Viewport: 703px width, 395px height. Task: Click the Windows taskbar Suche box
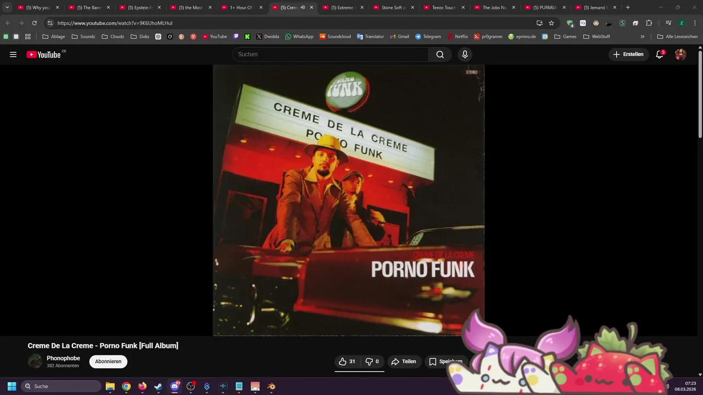tap(60, 386)
